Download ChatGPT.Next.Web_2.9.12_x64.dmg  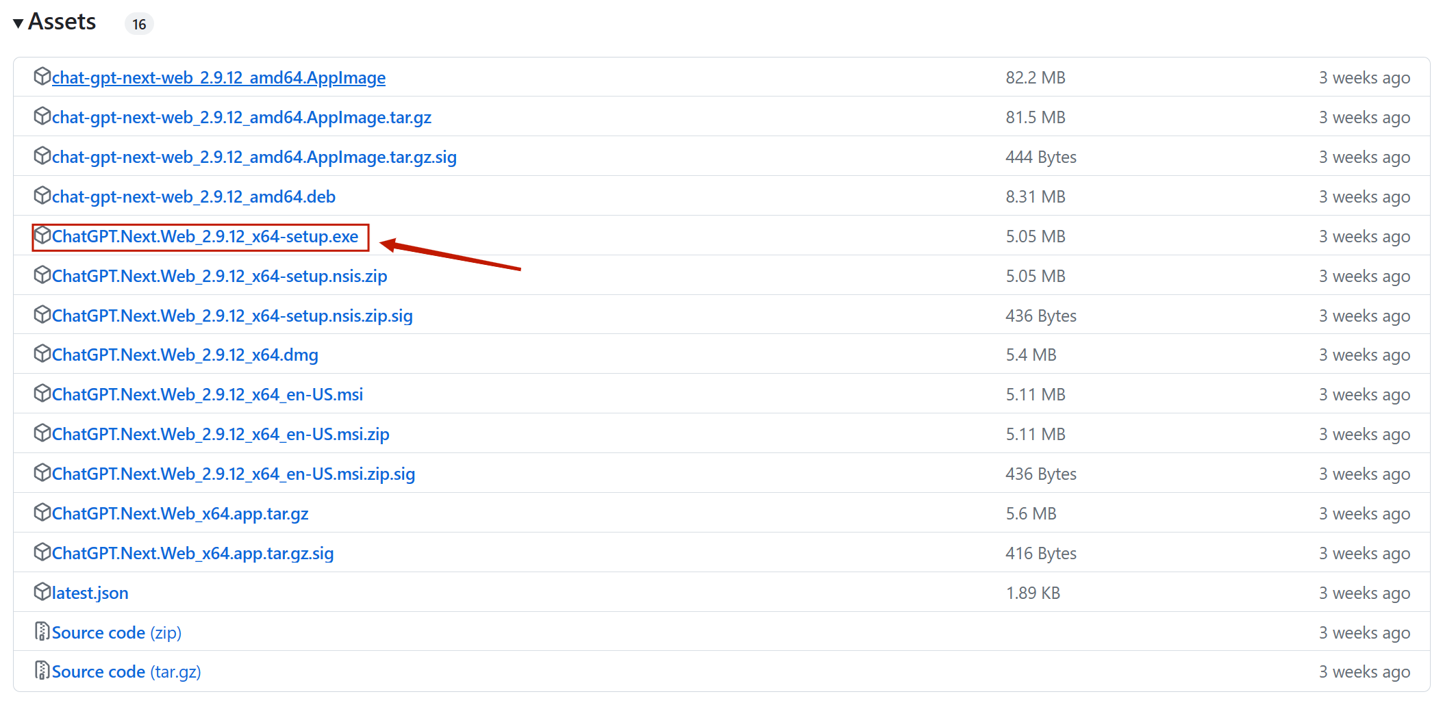tap(185, 355)
